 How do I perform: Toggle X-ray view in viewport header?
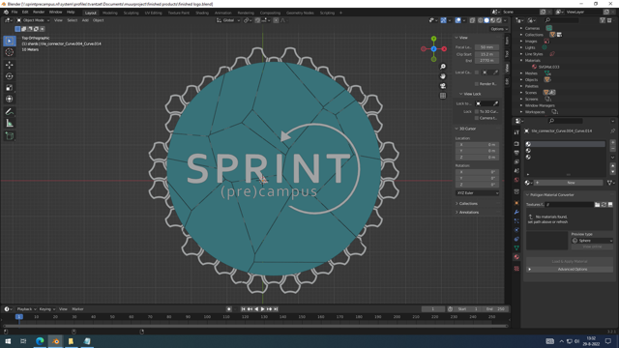472,20
